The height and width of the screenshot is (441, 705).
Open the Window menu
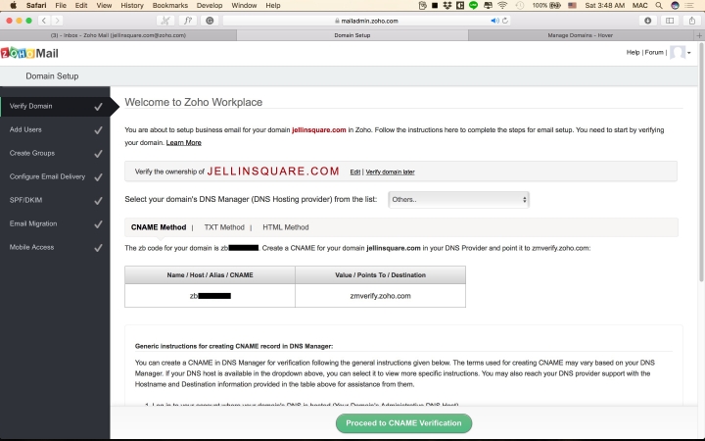pos(244,6)
